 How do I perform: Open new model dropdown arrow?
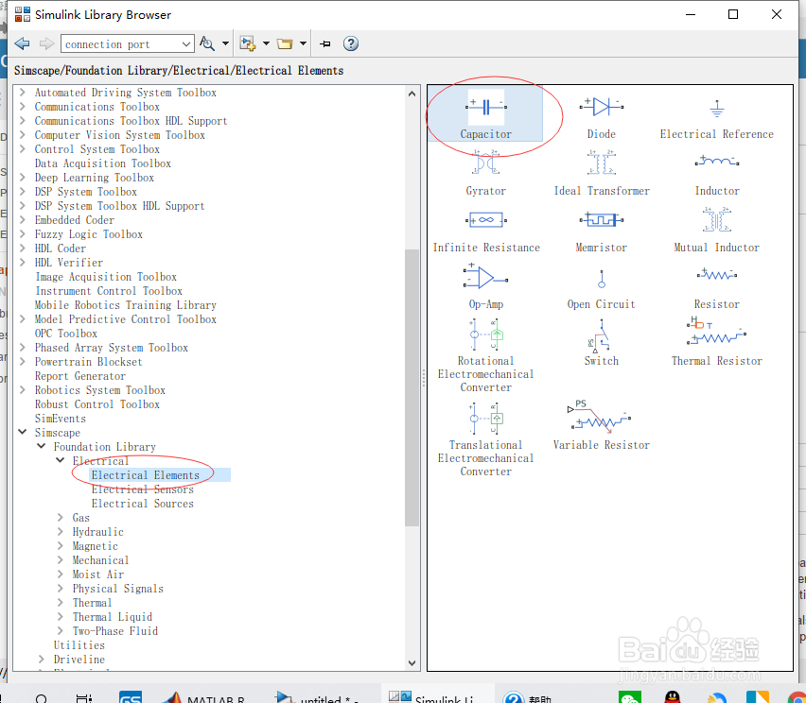tap(266, 43)
